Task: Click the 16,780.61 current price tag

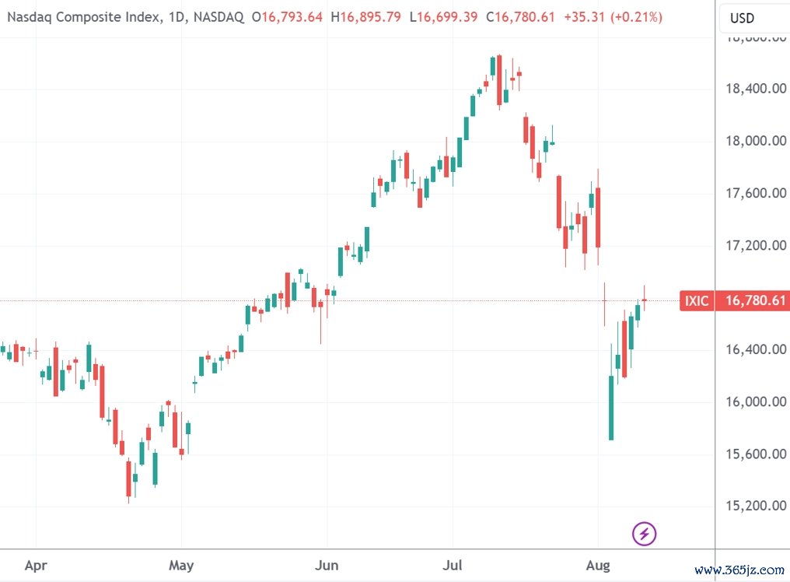Action: pyautogui.click(x=754, y=300)
